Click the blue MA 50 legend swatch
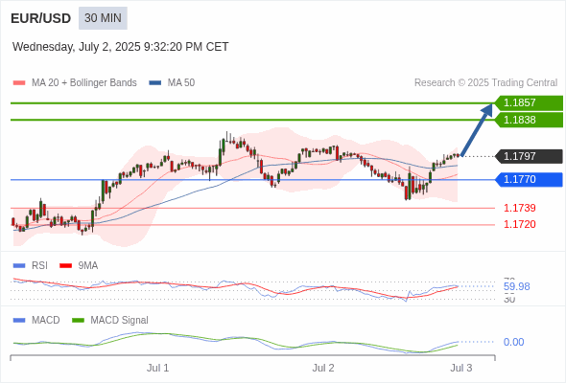This screenshot has width=566, height=383. (x=155, y=83)
